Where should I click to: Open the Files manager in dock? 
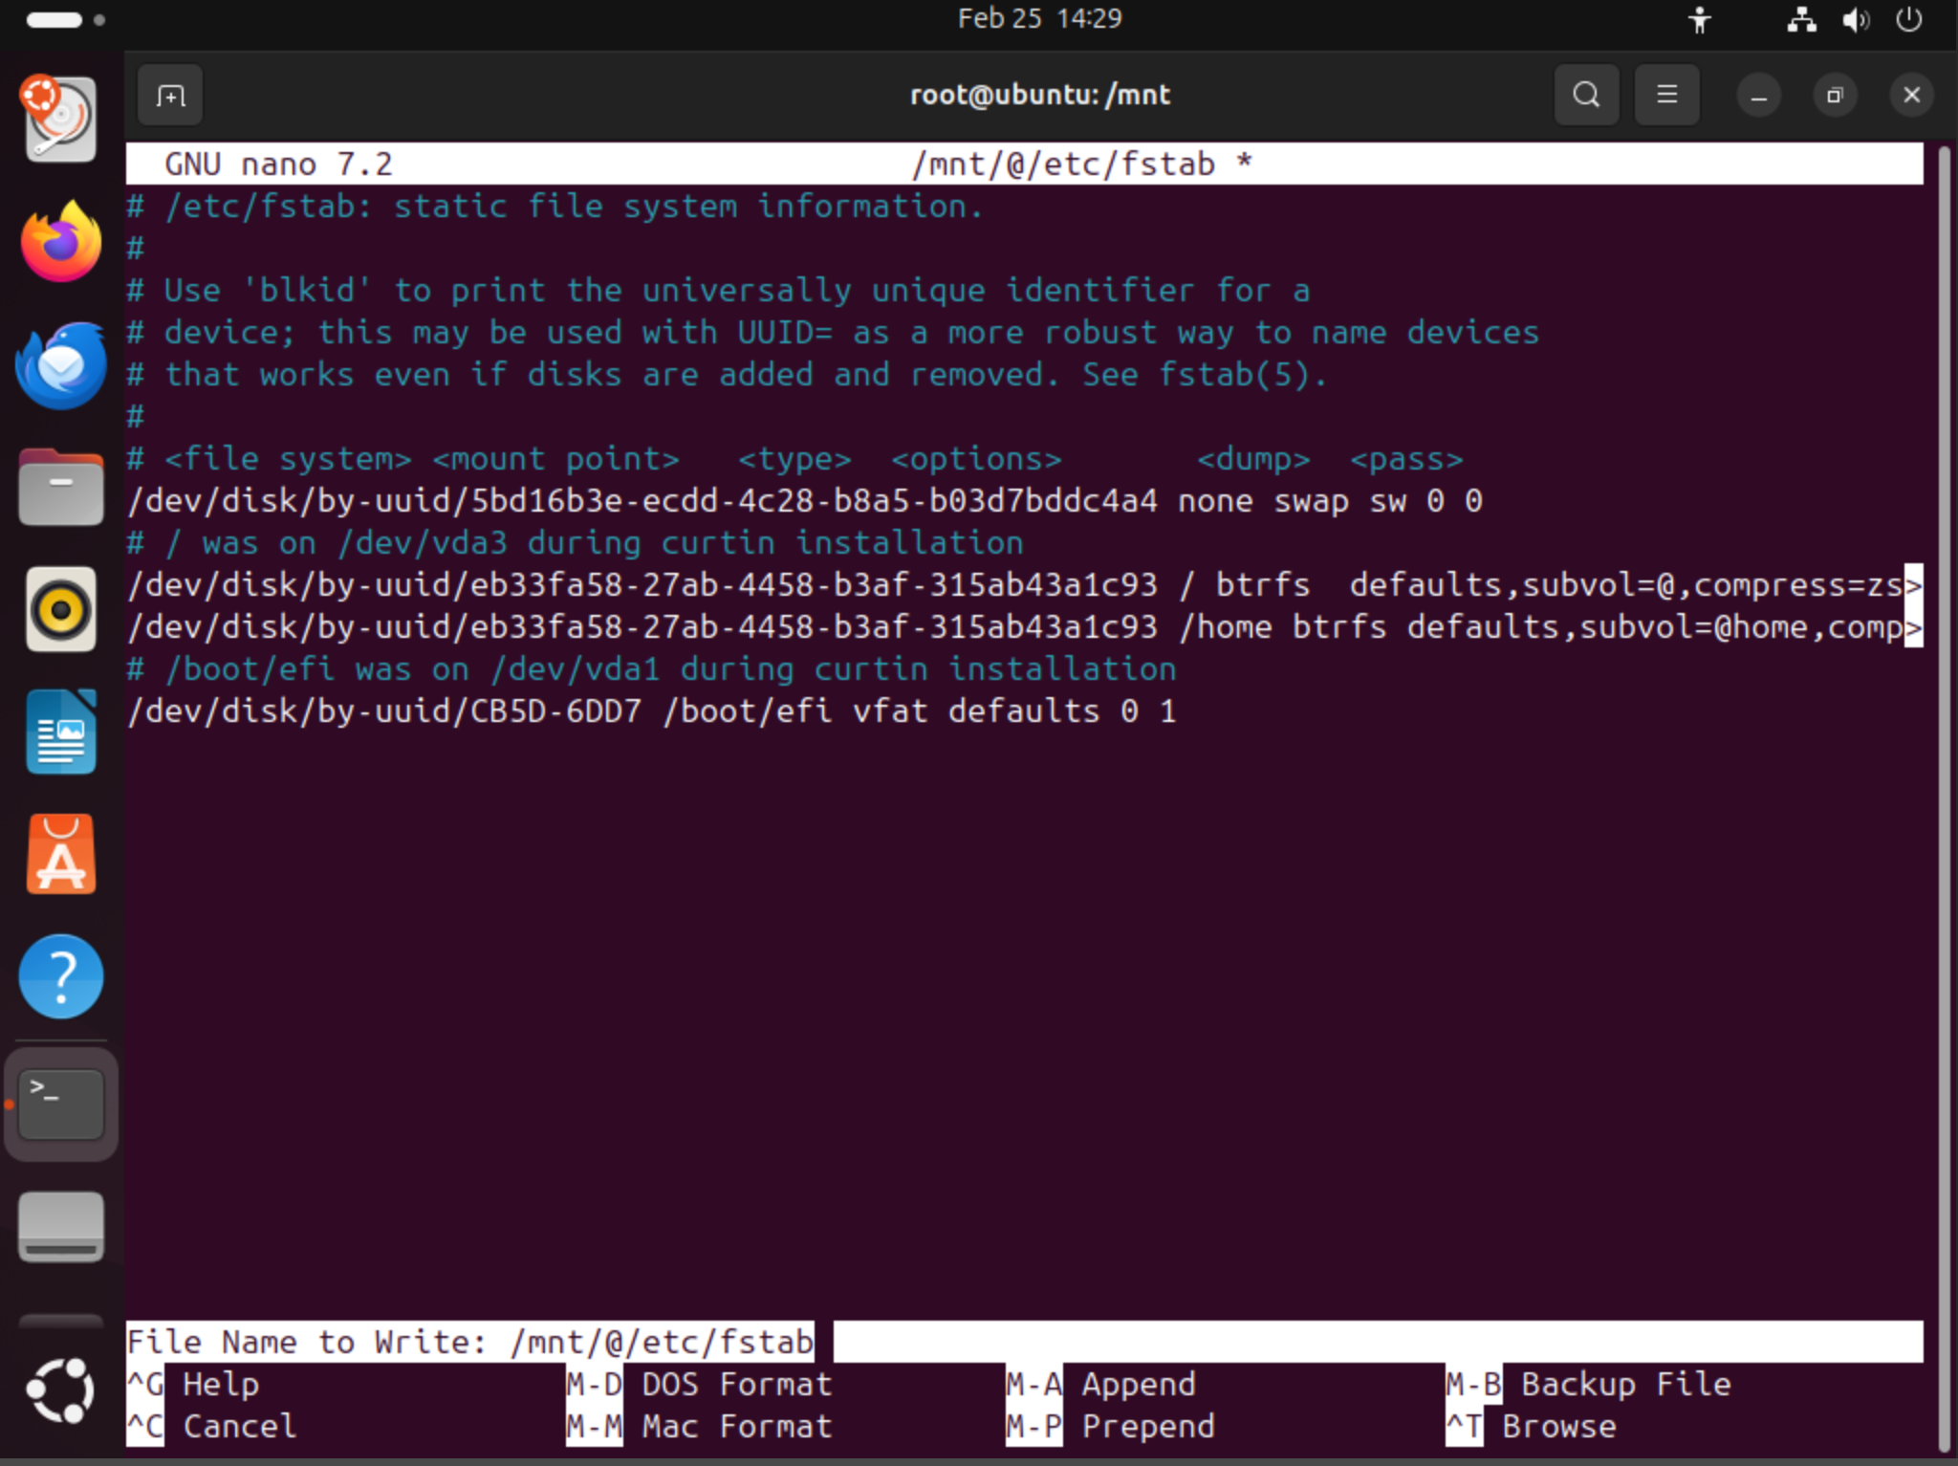click(x=61, y=488)
